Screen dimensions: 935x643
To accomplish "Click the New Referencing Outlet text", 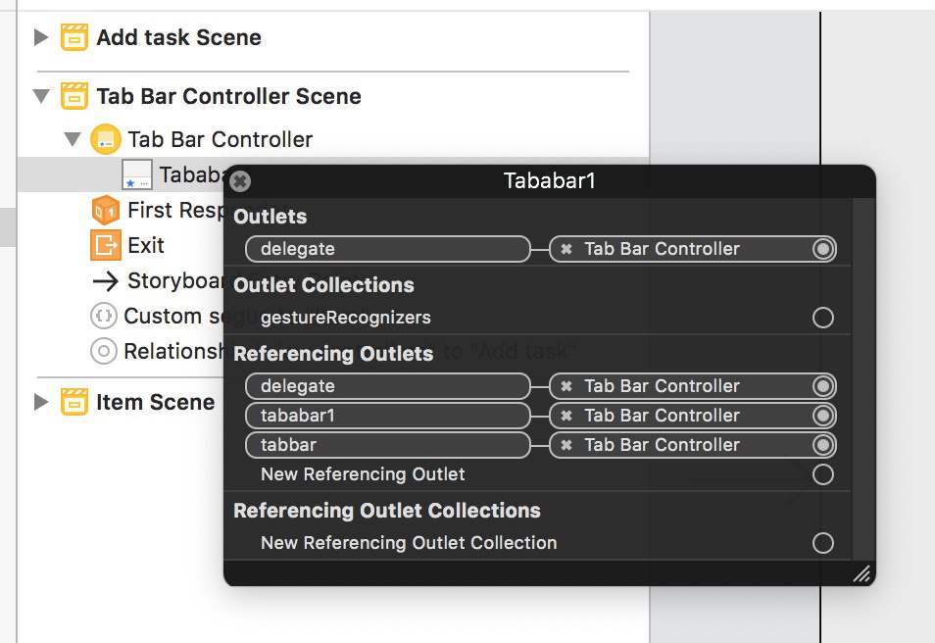I will tap(363, 474).
